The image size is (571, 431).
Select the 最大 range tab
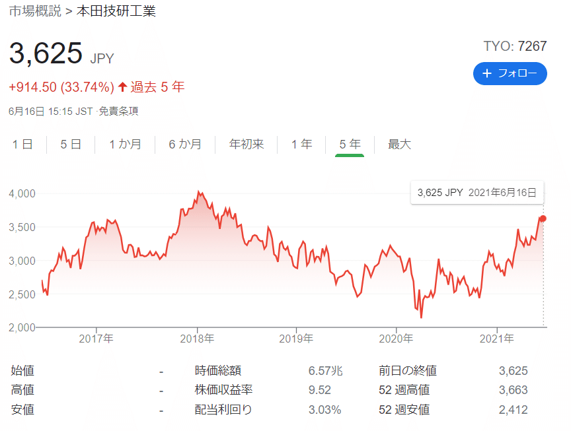point(399,145)
